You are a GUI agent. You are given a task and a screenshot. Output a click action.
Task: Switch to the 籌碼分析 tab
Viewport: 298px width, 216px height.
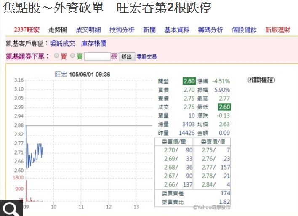(x=210, y=30)
